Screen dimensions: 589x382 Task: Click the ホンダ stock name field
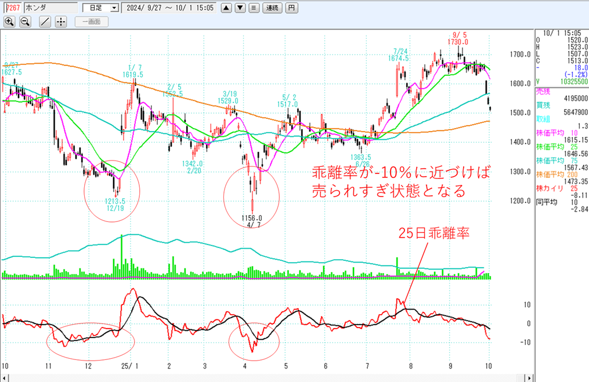(50, 8)
